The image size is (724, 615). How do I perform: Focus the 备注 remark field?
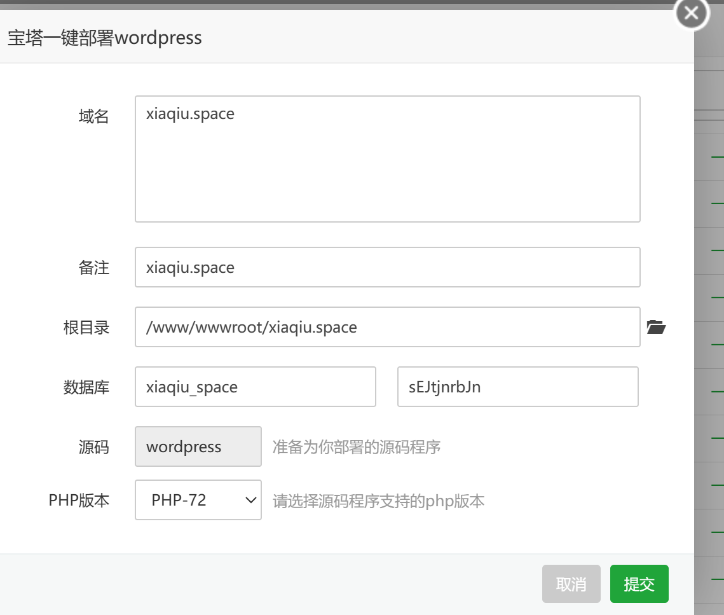click(387, 267)
